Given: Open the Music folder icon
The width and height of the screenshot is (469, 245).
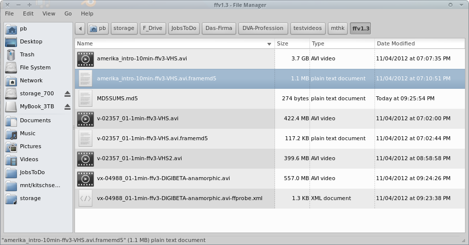Looking at the screenshot, I should 11,133.
